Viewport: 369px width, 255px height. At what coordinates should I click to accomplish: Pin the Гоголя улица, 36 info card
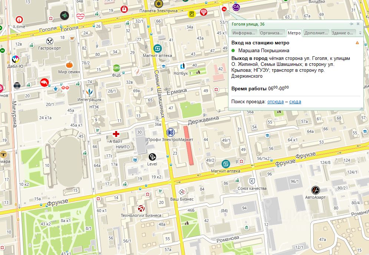pyautogui.click(x=351, y=24)
